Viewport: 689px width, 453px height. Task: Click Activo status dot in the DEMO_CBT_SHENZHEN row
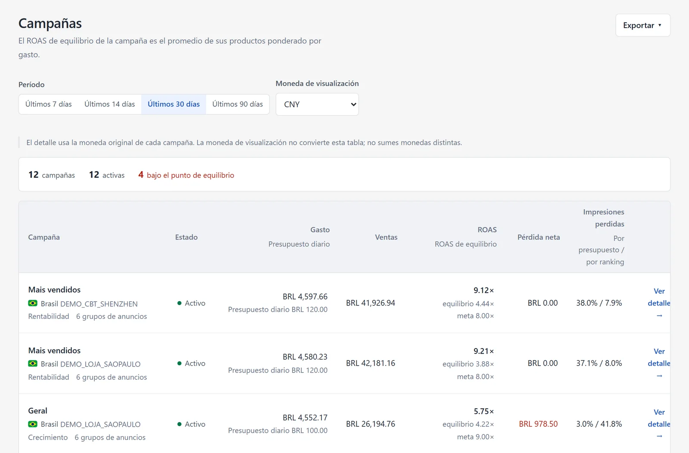pyautogui.click(x=179, y=303)
